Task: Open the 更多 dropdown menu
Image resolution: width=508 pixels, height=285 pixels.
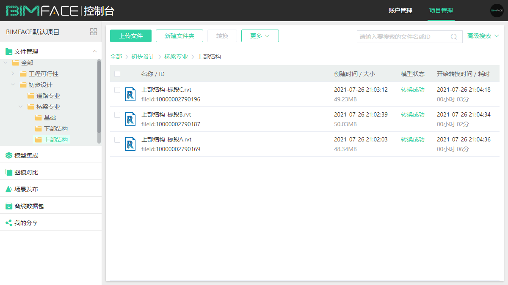Action: pyautogui.click(x=260, y=36)
